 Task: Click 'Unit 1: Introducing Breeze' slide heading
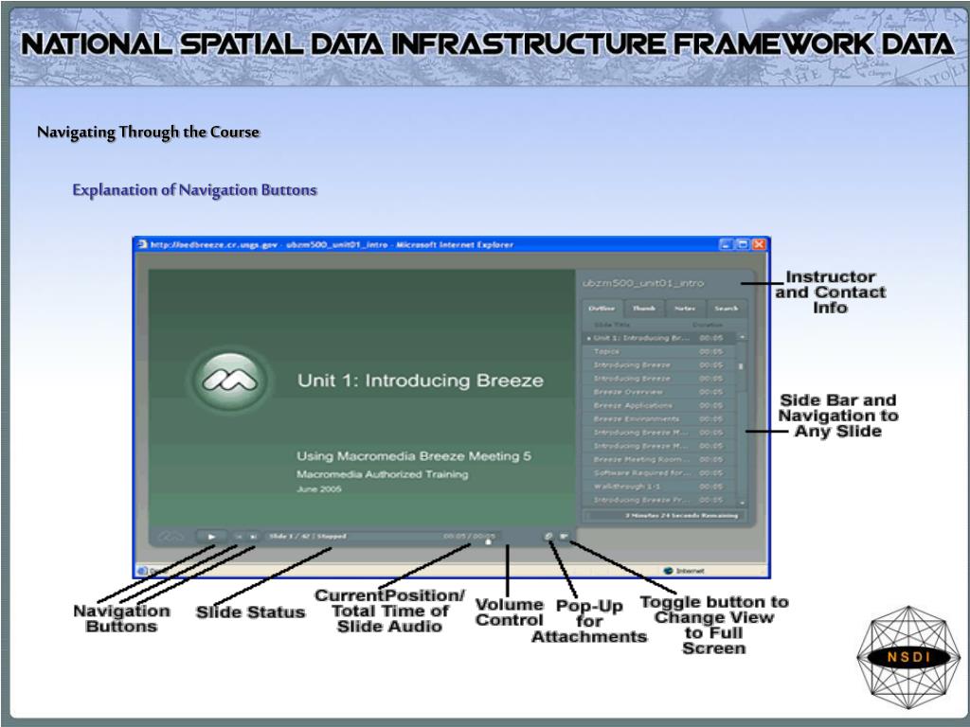click(x=420, y=381)
